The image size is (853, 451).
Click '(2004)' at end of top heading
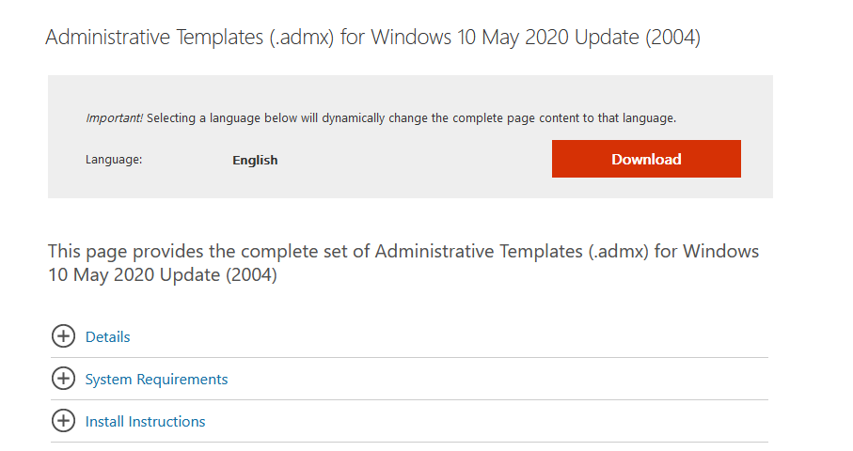point(673,37)
